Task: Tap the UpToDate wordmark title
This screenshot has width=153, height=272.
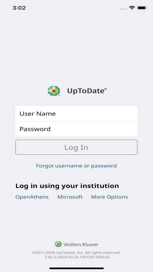Action: [87, 91]
